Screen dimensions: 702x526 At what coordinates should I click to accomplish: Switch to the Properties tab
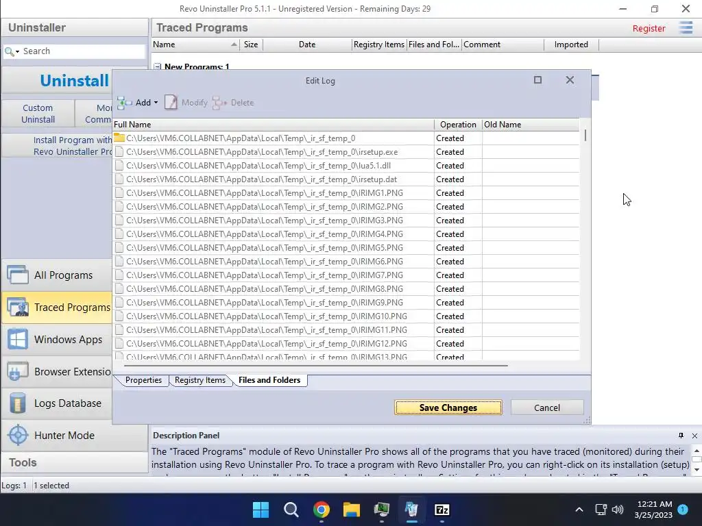[143, 379]
